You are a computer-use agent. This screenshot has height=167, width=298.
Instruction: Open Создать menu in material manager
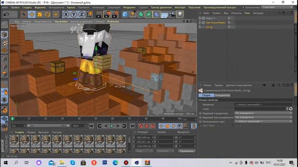[x=20, y=132]
